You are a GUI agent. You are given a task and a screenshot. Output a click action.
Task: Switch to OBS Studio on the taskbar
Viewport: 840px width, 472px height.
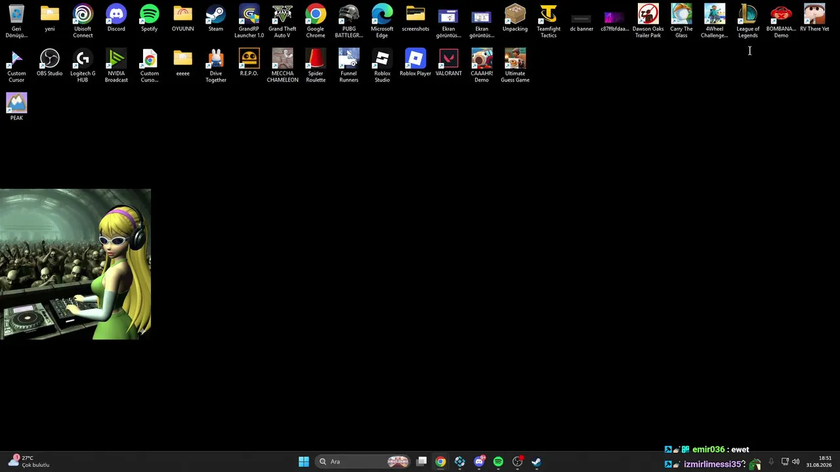point(517,462)
